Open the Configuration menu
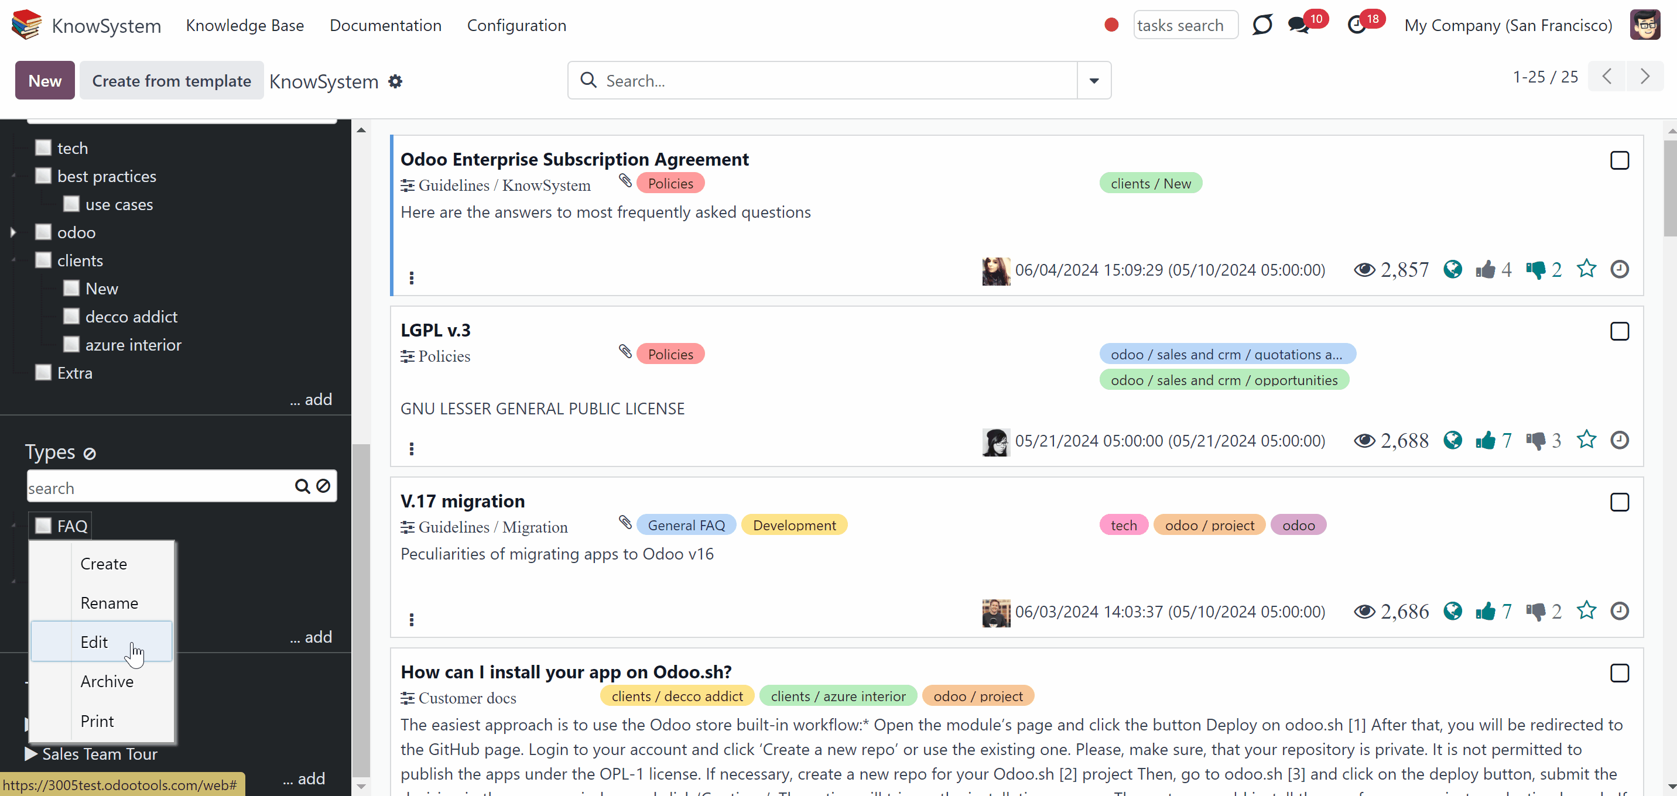This screenshot has height=796, width=1677. [516, 25]
